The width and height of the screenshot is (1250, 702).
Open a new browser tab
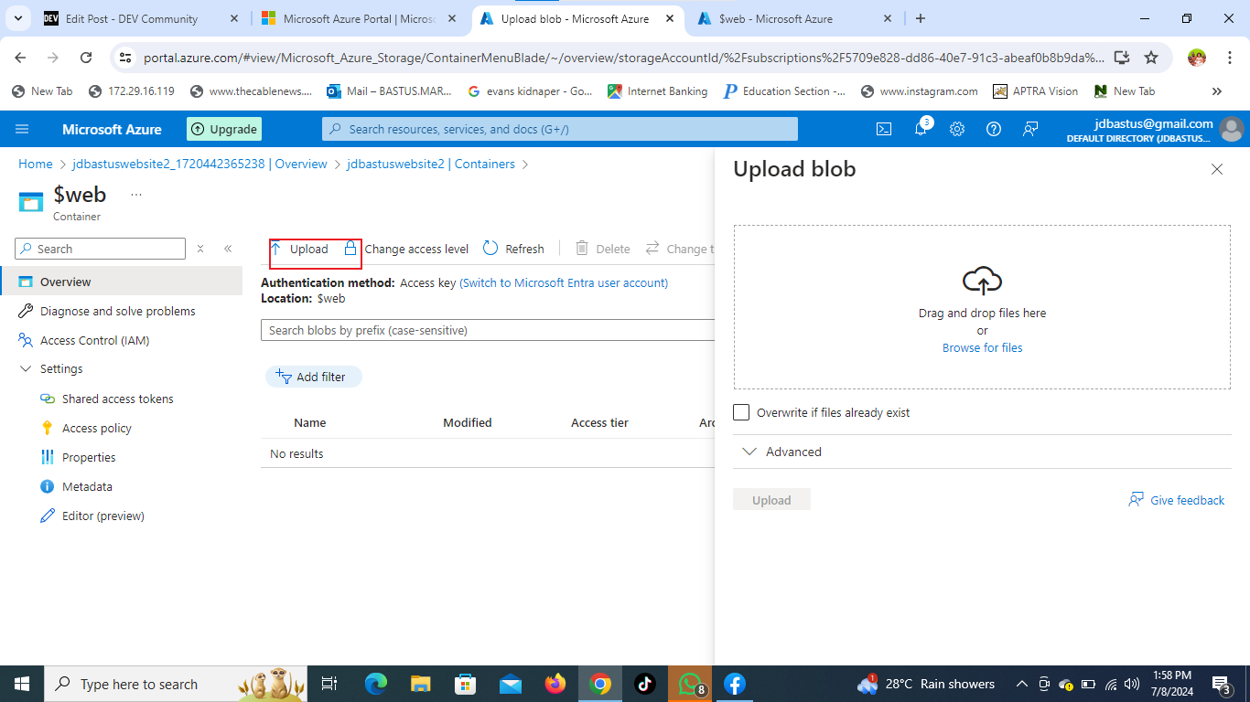pyautogui.click(x=921, y=18)
